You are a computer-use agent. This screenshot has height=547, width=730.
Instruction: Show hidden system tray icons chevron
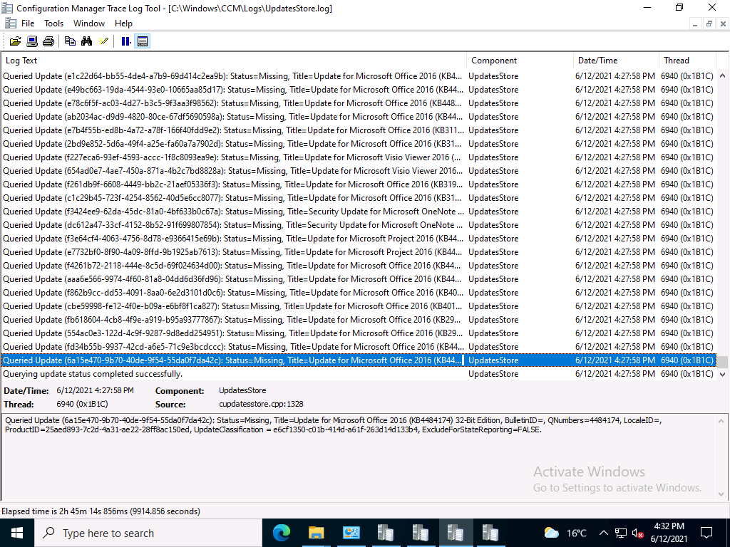click(x=603, y=533)
